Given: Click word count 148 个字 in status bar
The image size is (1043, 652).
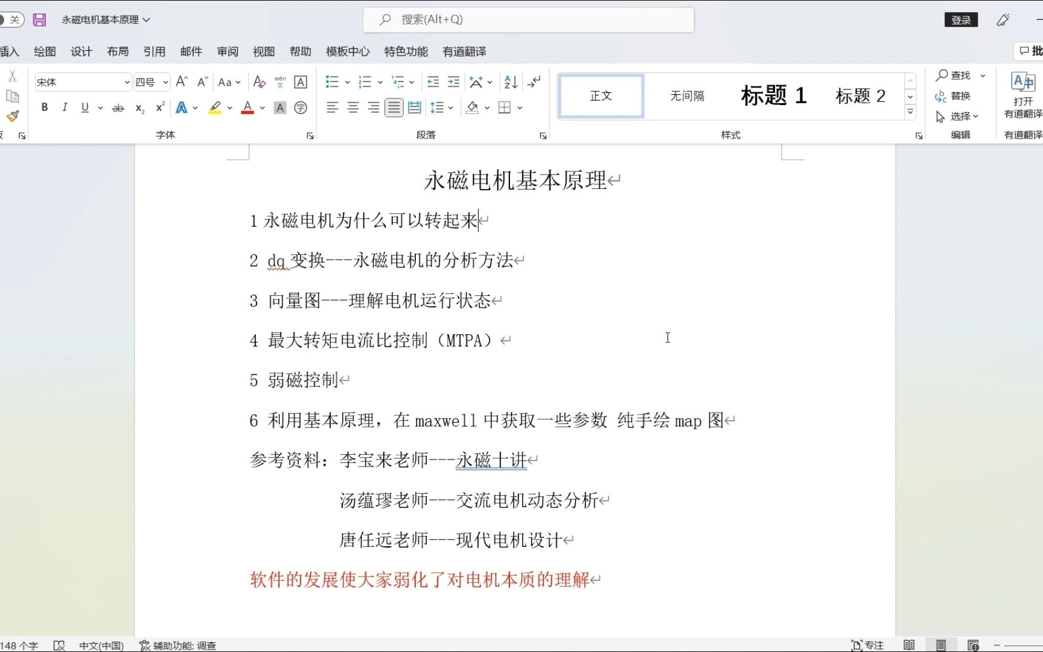Looking at the screenshot, I should click(19, 645).
